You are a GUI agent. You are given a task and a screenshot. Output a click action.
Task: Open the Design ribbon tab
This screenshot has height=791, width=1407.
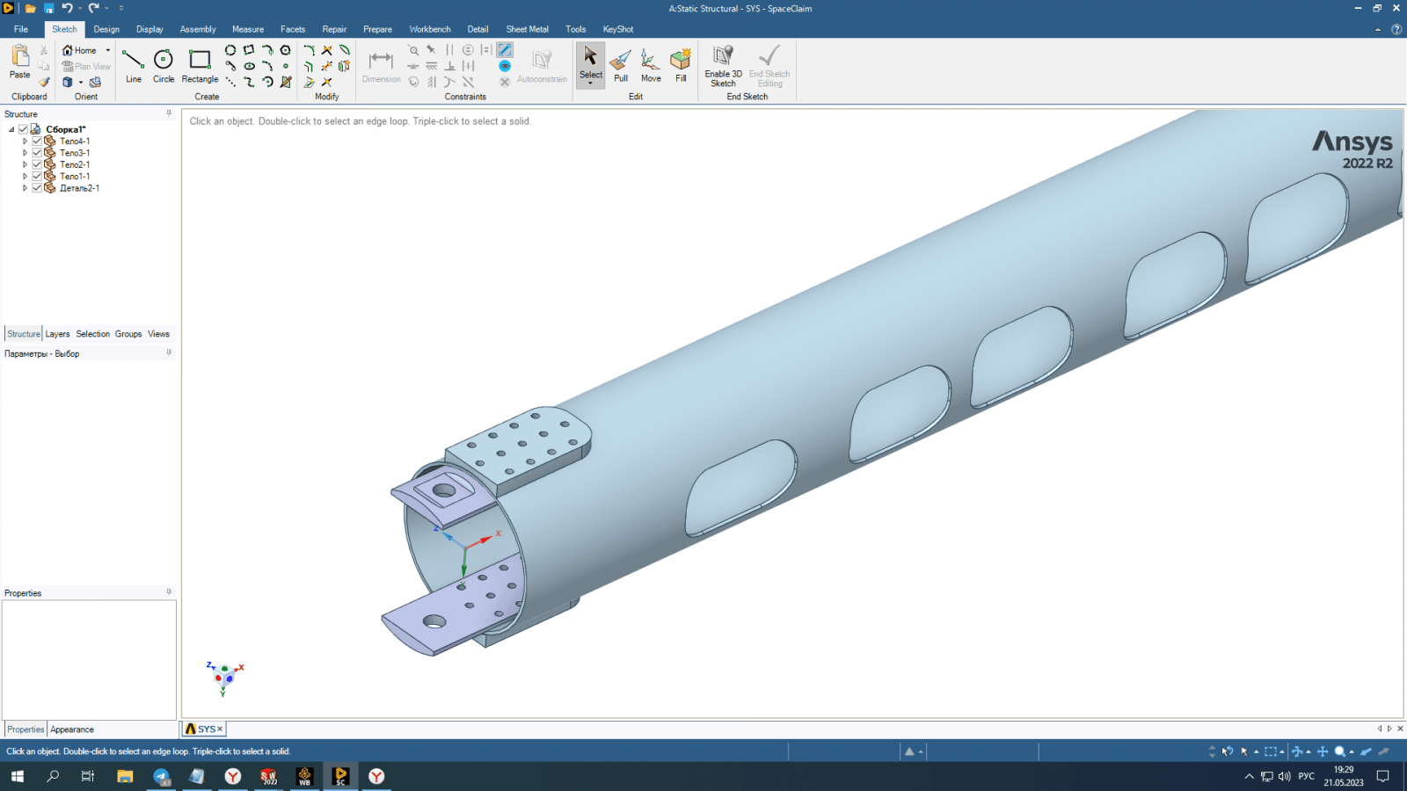click(106, 29)
